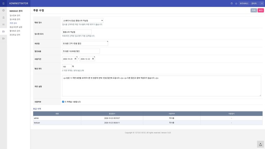Click the shop icon in top bar
Image resolution: width=265 pixels, height=149 pixels.
click(232, 3)
